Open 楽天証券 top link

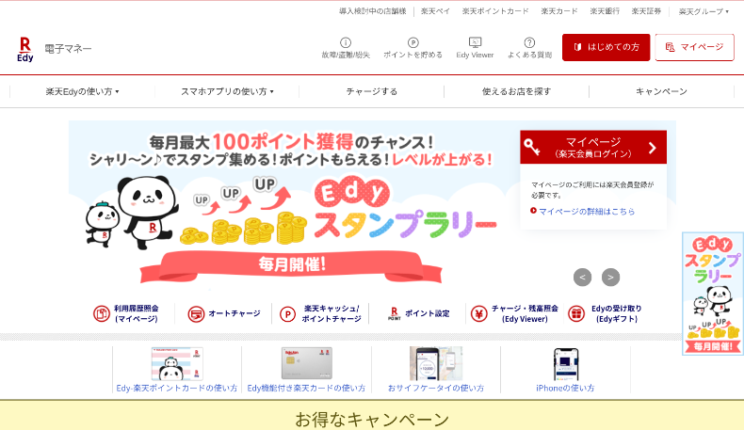click(x=646, y=11)
